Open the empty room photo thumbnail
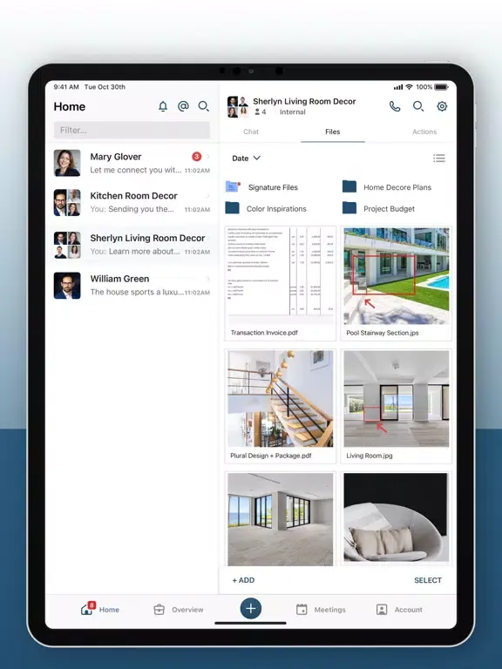502x669 pixels. pyautogui.click(x=281, y=519)
